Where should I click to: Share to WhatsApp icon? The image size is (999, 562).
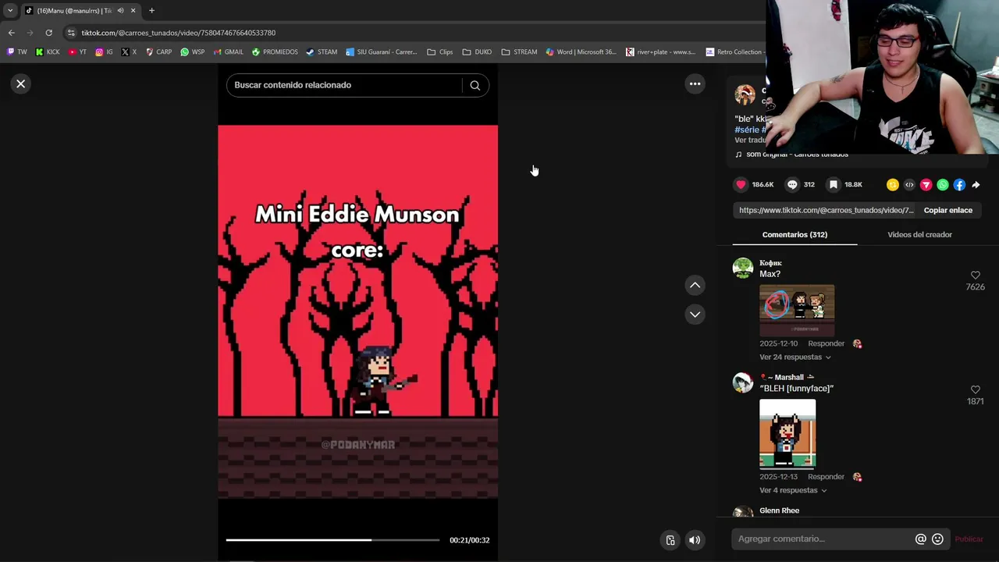point(943,185)
